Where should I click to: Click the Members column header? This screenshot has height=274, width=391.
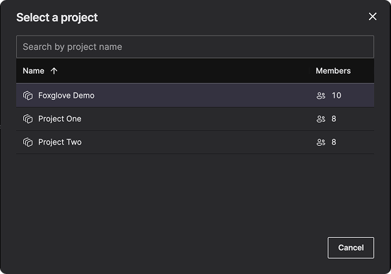tap(333, 71)
